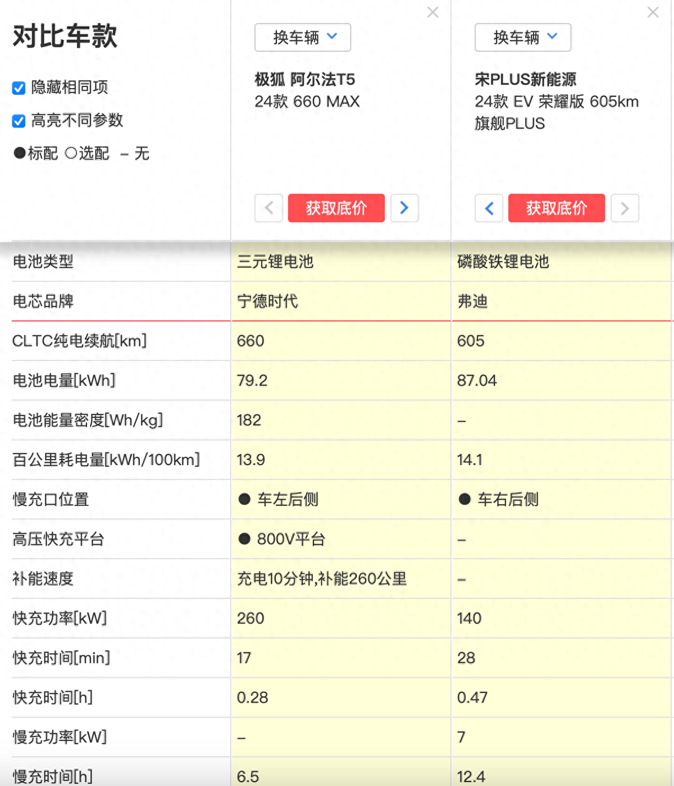Select the 对比车款 header title
Image resolution: width=674 pixels, height=786 pixels.
(63, 35)
